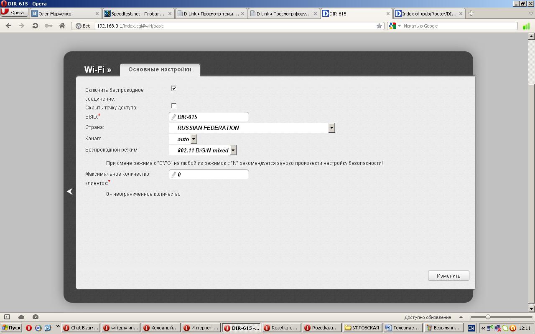This screenshot has height=334, width=535.
Task: Click the Веб address badge
Action: pyautogui.click(x=83, y=26)
